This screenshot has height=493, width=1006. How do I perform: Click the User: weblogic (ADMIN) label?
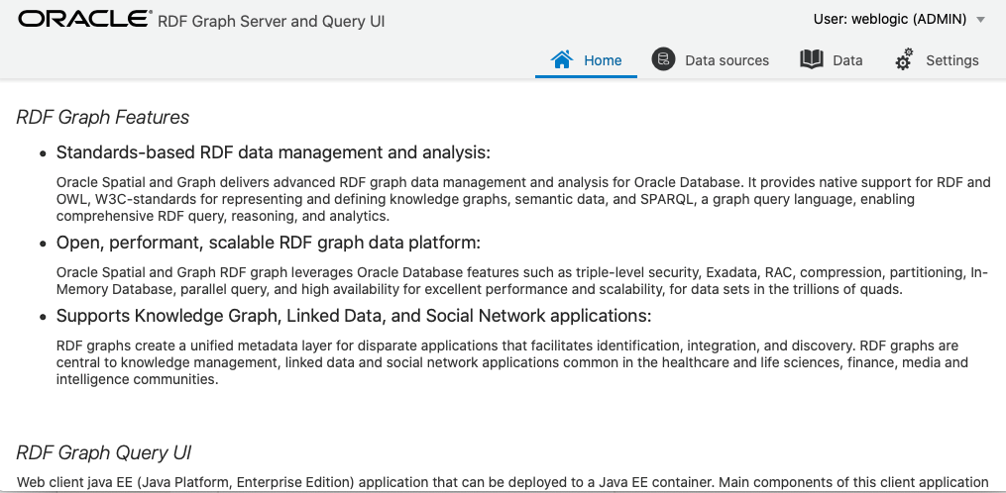[890, 19]
